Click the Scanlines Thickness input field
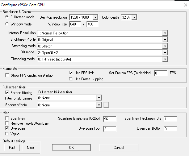Image resolution: width=189 pixels, height=156 pixels. [170, 119]
